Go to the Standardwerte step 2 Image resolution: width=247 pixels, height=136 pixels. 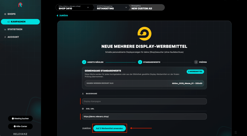coord(149,62)
